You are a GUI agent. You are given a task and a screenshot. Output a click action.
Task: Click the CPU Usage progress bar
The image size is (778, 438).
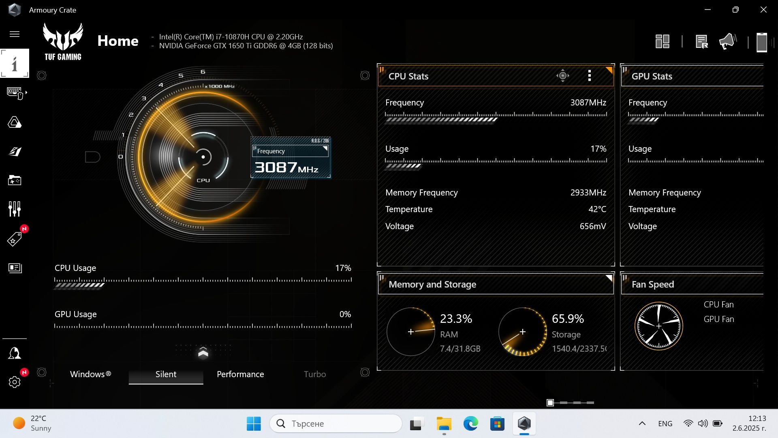(203, 282)
